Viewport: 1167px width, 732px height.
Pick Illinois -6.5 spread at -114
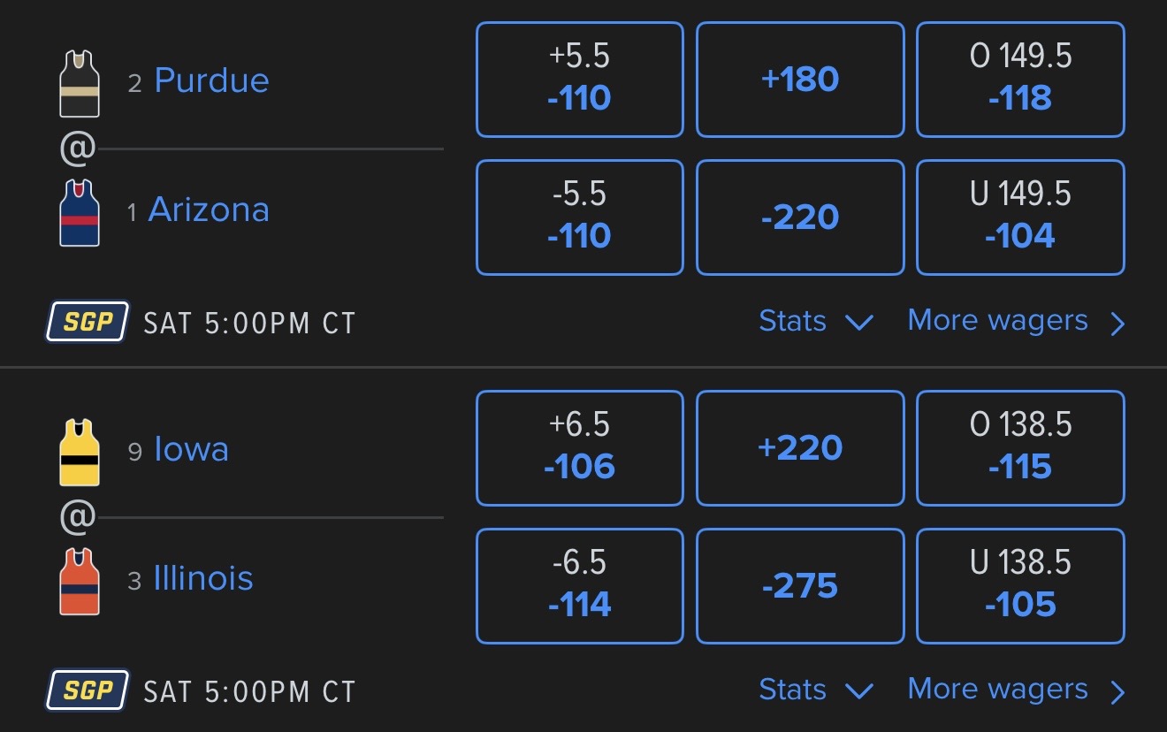[579, 586]
